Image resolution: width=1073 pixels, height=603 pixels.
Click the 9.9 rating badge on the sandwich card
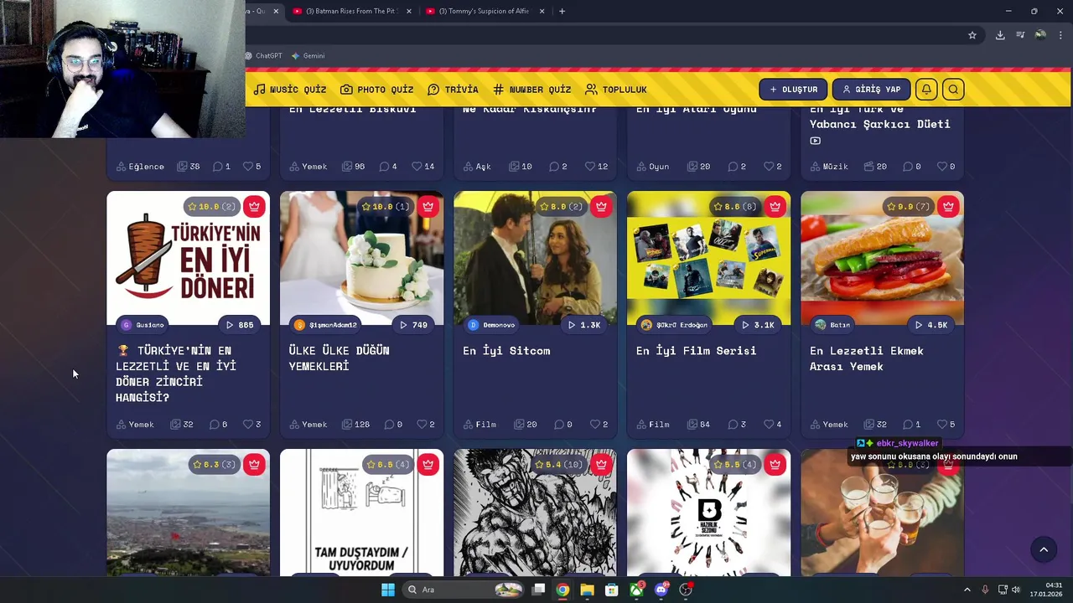[909, 206]
